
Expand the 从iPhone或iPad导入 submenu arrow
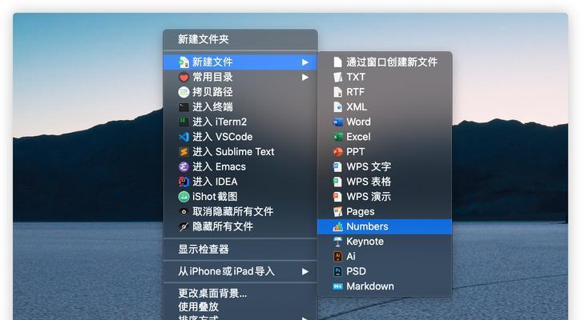305,271
